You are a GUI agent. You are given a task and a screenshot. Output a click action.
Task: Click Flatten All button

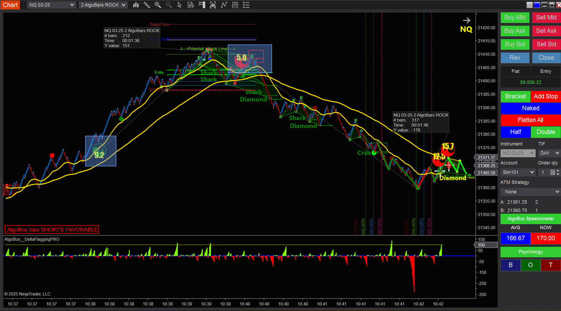click(x=531, y=120)
